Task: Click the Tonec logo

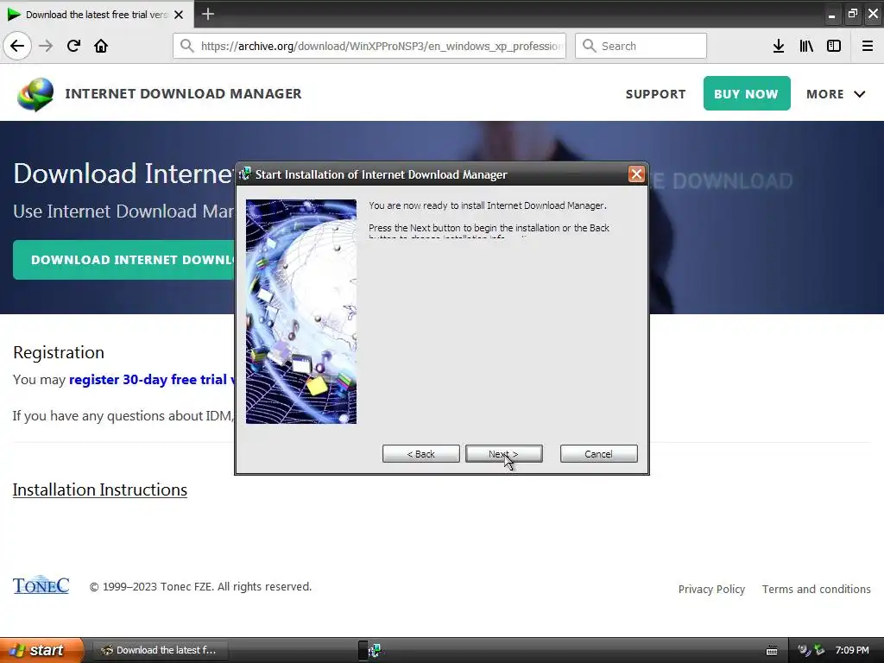Action: point(41,585)
